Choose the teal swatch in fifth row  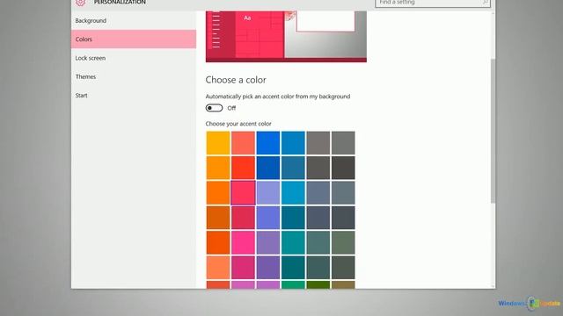(x=293, y=242)
